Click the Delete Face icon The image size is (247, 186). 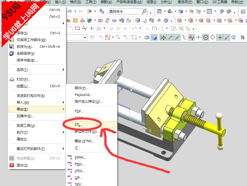click(x=201, y=20)
